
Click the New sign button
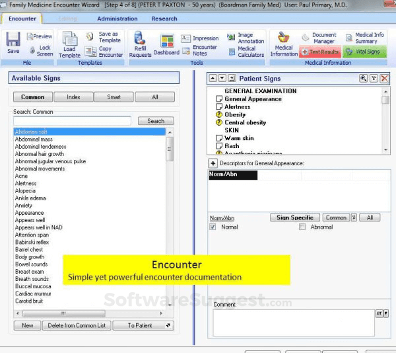tap(27, 325)
